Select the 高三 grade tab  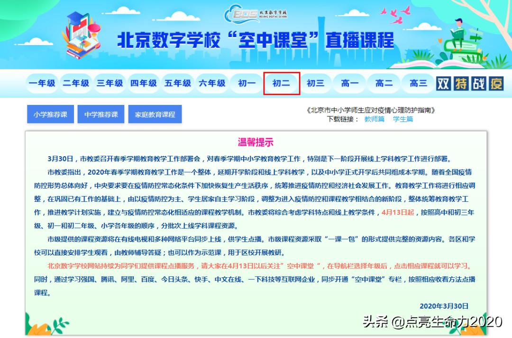[x=417, y=83]
